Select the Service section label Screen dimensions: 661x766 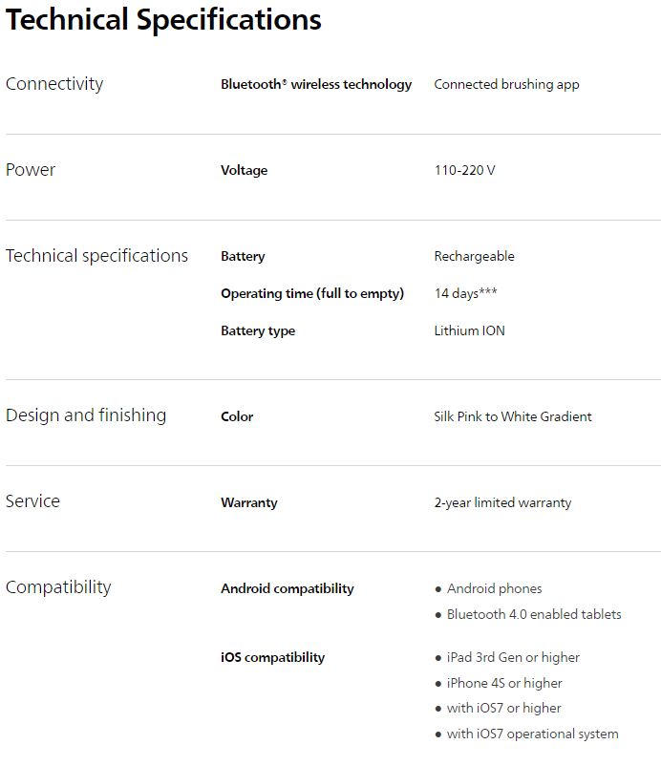[x=32, y=501]
